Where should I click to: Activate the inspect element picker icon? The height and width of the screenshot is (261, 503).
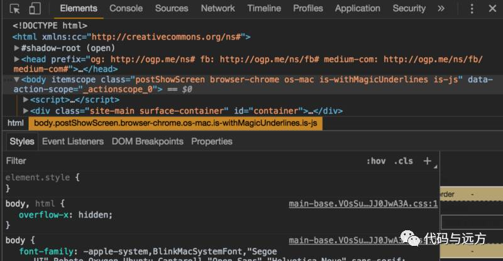click(14, 9)
